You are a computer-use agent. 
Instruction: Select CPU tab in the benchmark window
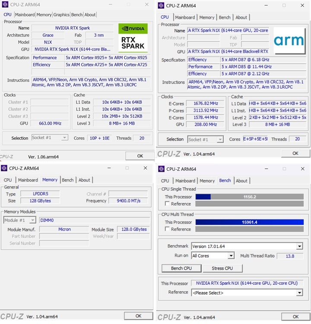click(165, 181)
